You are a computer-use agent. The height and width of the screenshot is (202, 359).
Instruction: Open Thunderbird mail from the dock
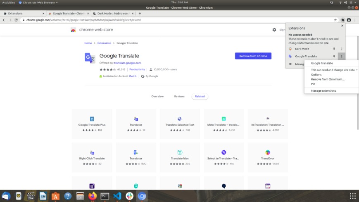click(6, 196)
